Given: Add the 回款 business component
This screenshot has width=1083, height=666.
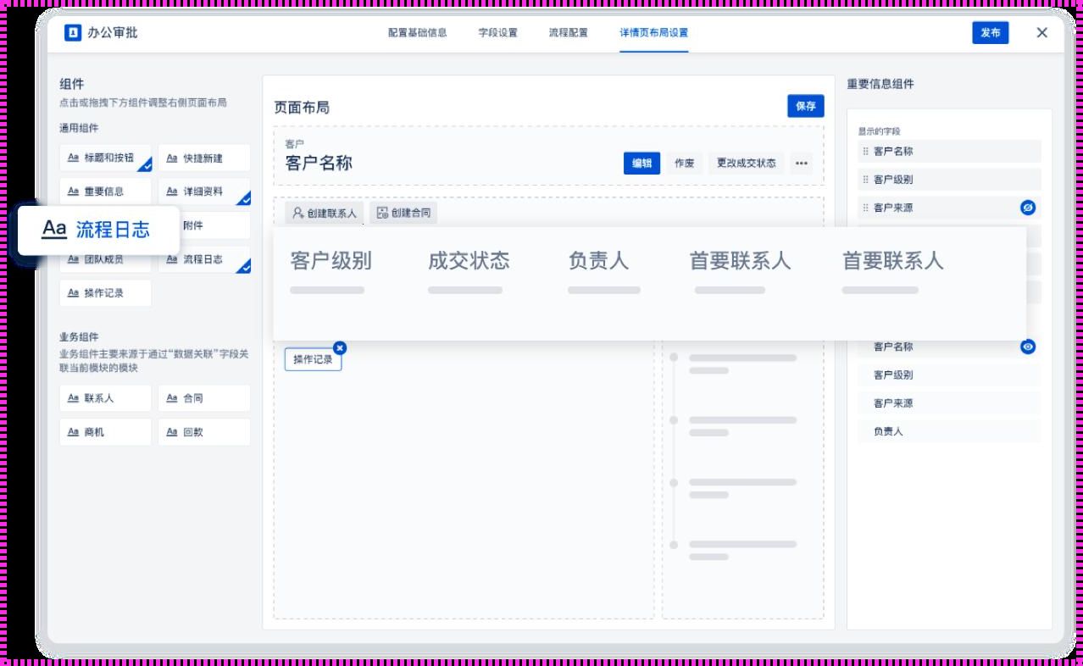Looking at the screenshot, I should tap(203, 431).
